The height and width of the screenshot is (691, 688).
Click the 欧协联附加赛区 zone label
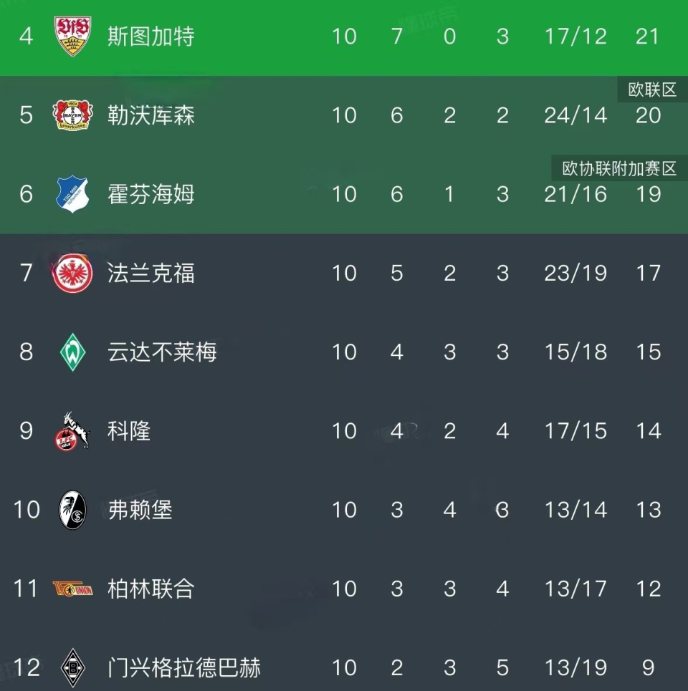[x=618, y=168]
